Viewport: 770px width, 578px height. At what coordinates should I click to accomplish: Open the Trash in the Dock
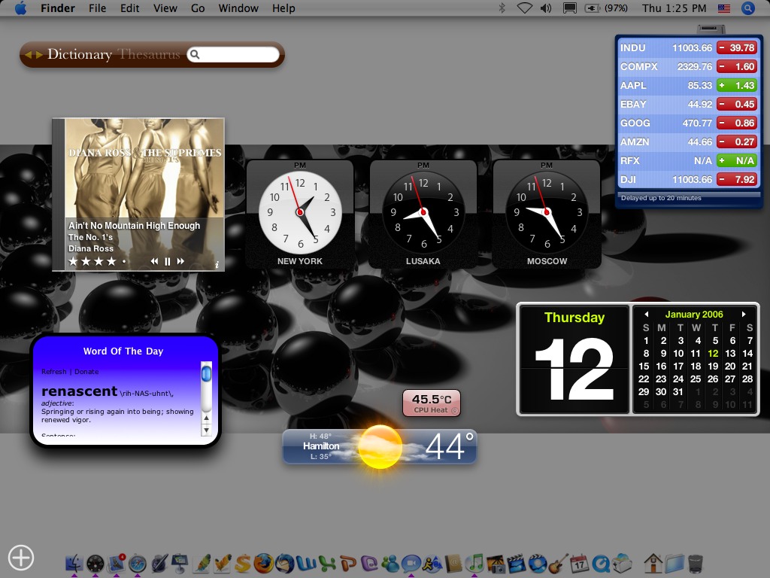(x=696, y=563)
